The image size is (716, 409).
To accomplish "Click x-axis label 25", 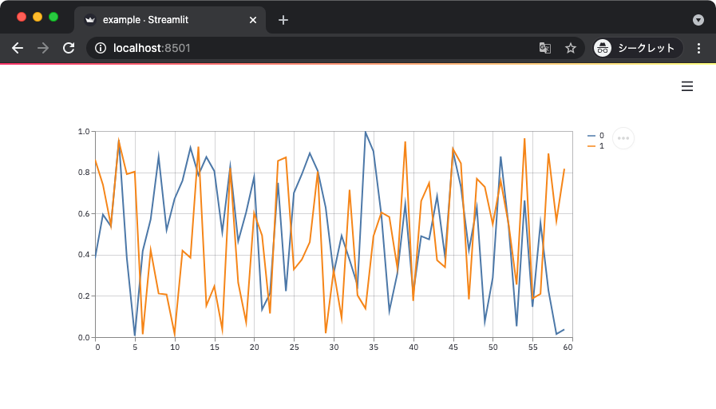I will 294,347.
